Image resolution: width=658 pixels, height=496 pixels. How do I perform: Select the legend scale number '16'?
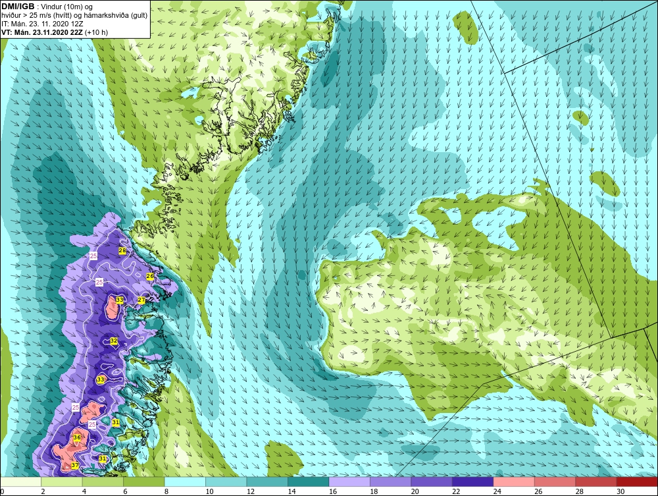[x=333, y=491]
